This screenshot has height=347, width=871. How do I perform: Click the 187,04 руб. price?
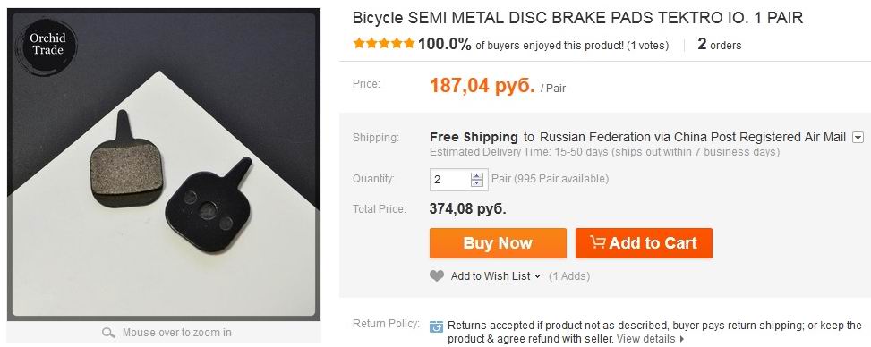pos(482,86)
